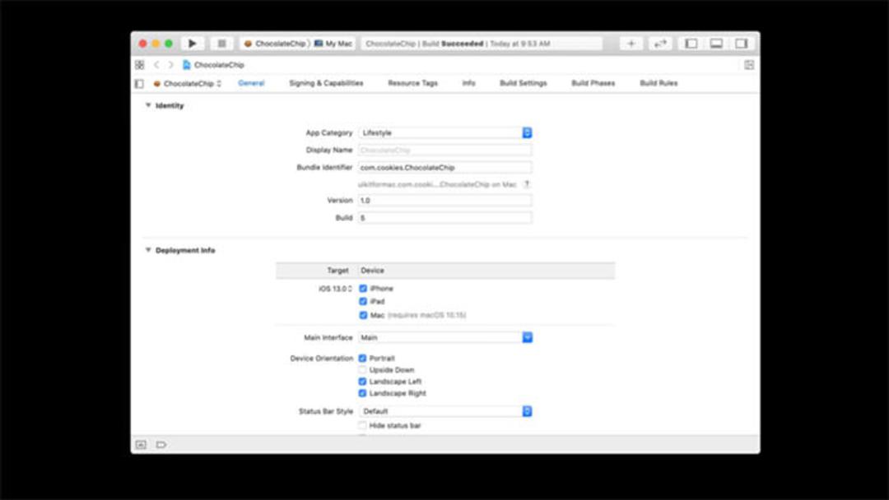Toggle the targets list sidebar icon
This screenshot has height=500, width=889.
(139, 84)
